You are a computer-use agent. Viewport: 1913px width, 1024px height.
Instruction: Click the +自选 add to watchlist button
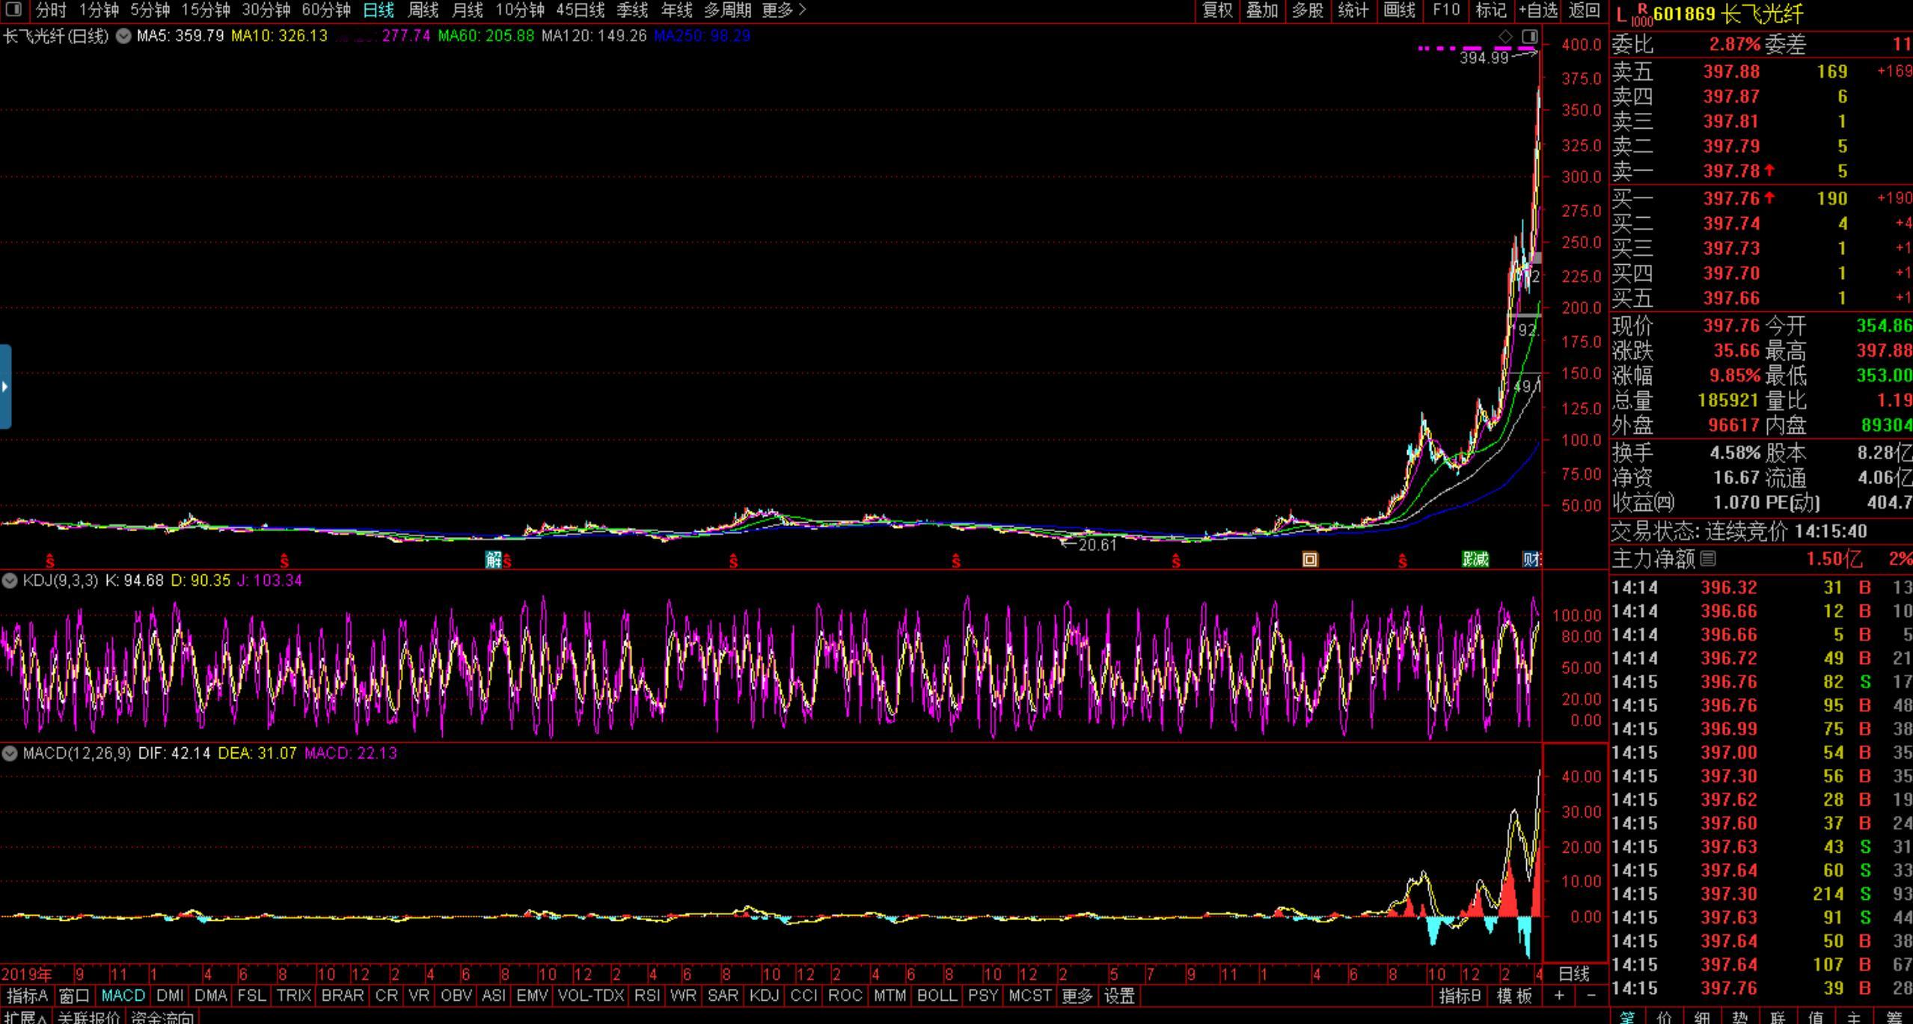[x=1537, y=10]
